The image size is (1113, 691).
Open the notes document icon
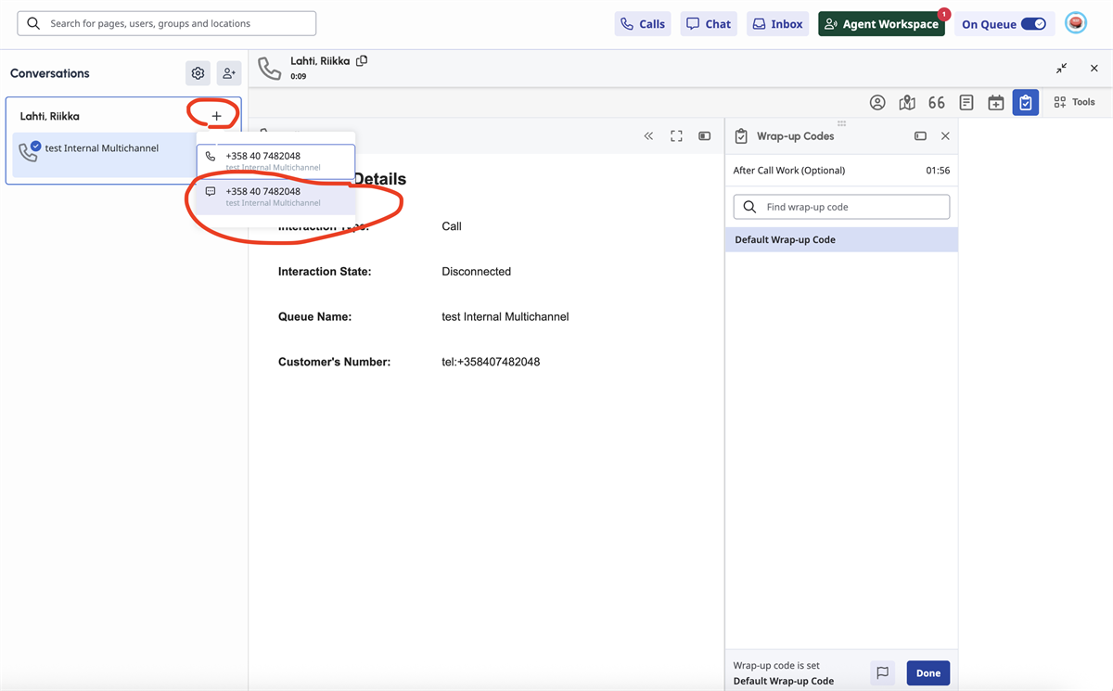966,103
